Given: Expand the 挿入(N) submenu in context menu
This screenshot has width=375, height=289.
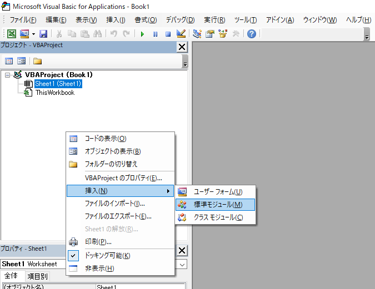Looking at the screenshot, I should point(121,191).
